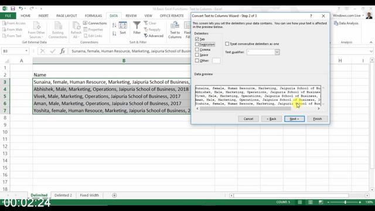Click the Save icon in quick access toolbar

click(x=13, y=9)
